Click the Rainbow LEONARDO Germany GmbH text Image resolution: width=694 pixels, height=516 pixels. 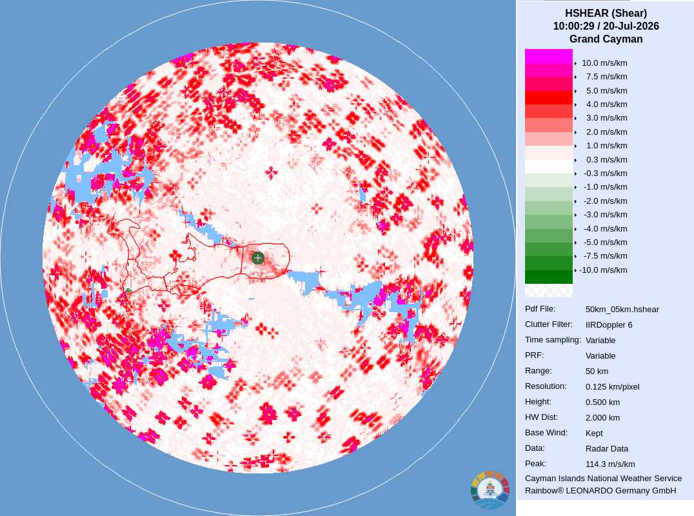[600, 491]
